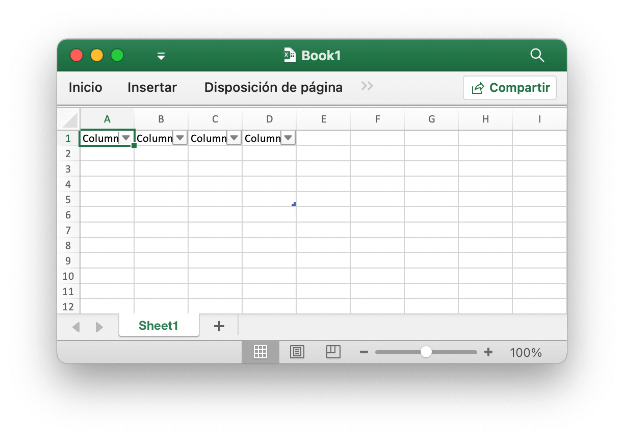
Task: Open filter dropdown in cell B1
Action: [x=180, y=138]
